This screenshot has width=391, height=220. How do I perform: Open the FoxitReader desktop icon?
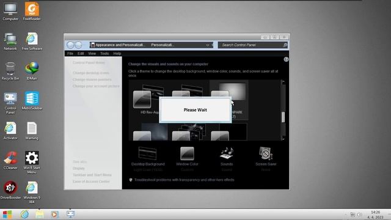(x=32, y=12)
